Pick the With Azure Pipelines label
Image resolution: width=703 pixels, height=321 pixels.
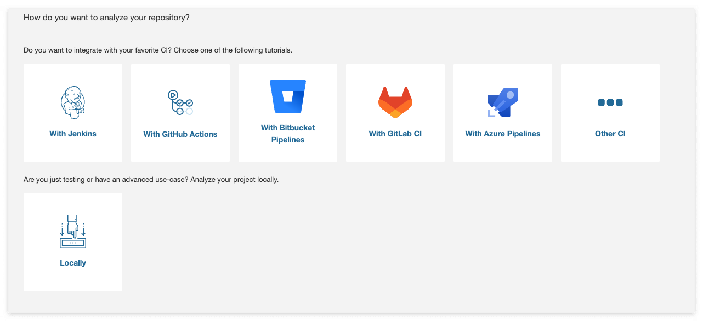pos(503,134)
